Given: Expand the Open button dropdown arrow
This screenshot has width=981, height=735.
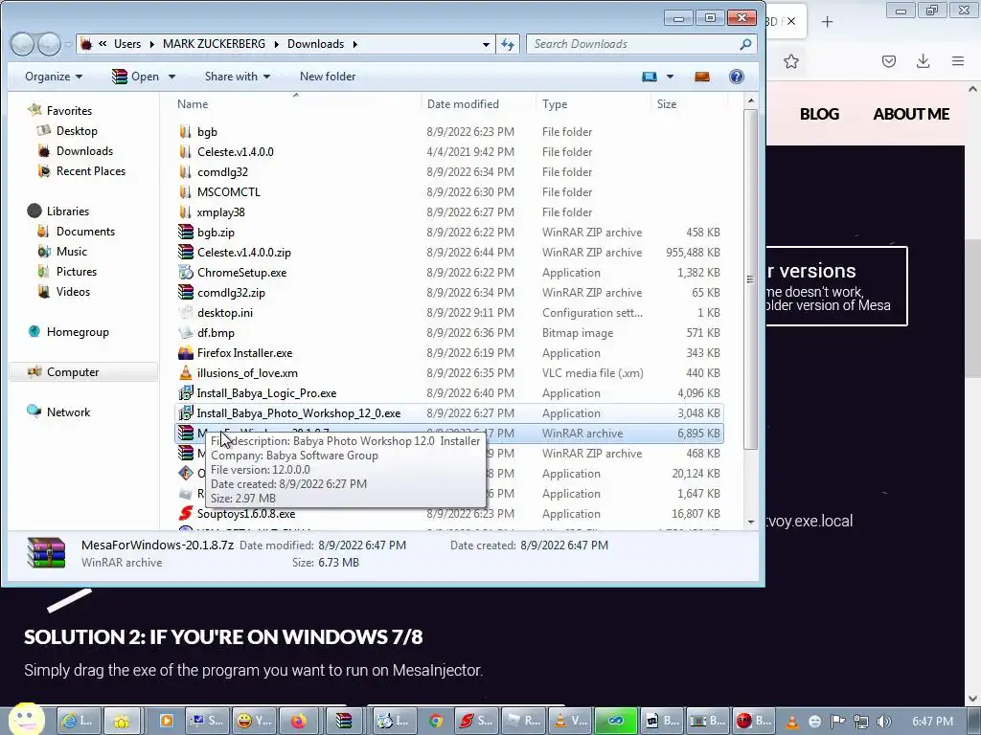Looking at the screenshot, I should click(x=171, y=77).
